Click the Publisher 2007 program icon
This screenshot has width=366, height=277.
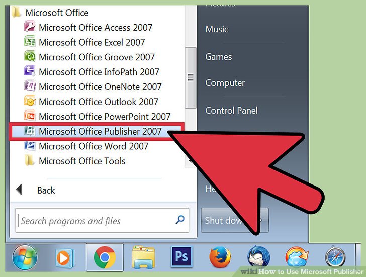point(30,131)
